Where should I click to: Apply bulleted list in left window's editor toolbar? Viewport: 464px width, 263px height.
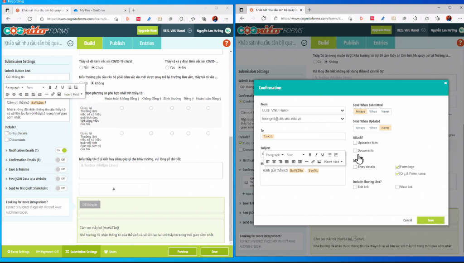[x=69, y=87]
